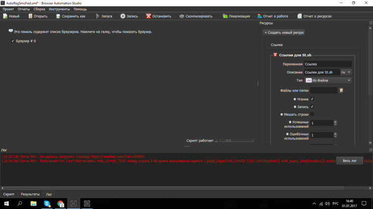Uncheck the Чтение checkbox

point(312,99)
